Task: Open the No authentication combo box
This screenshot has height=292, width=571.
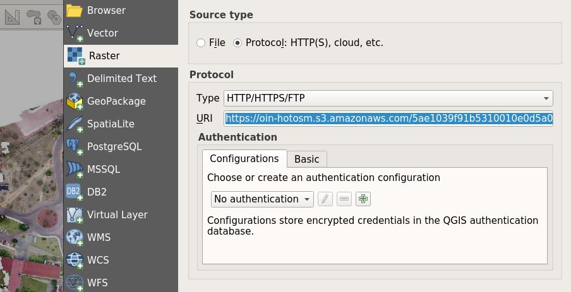Action: pyautogui.click(x=262, y=199)
